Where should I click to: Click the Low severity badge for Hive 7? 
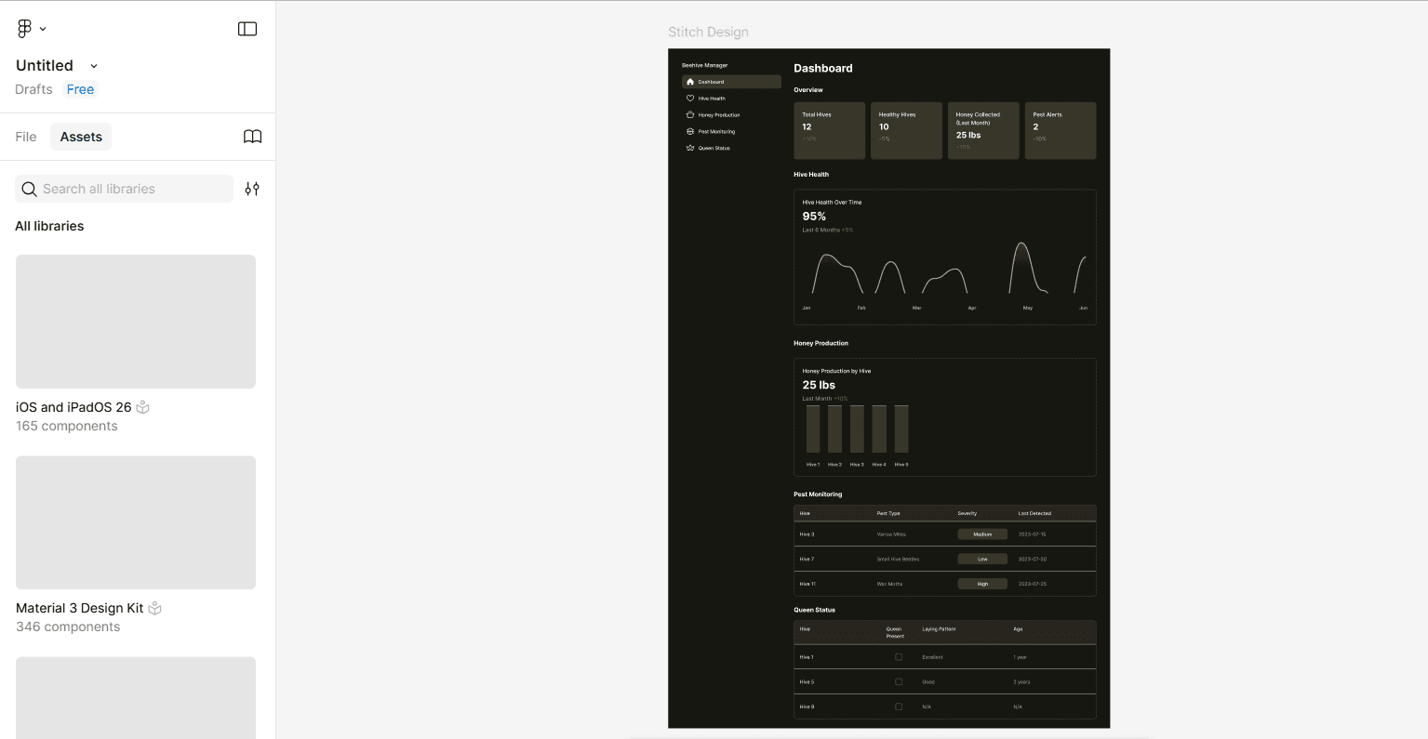982,559
